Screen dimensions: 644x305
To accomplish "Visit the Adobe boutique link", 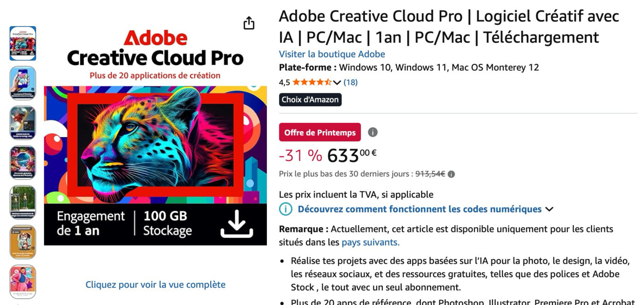I will (332, 54).
